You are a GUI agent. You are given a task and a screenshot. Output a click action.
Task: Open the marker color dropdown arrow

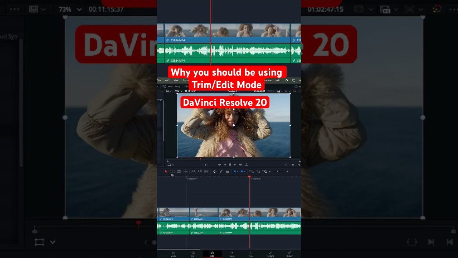245,171
